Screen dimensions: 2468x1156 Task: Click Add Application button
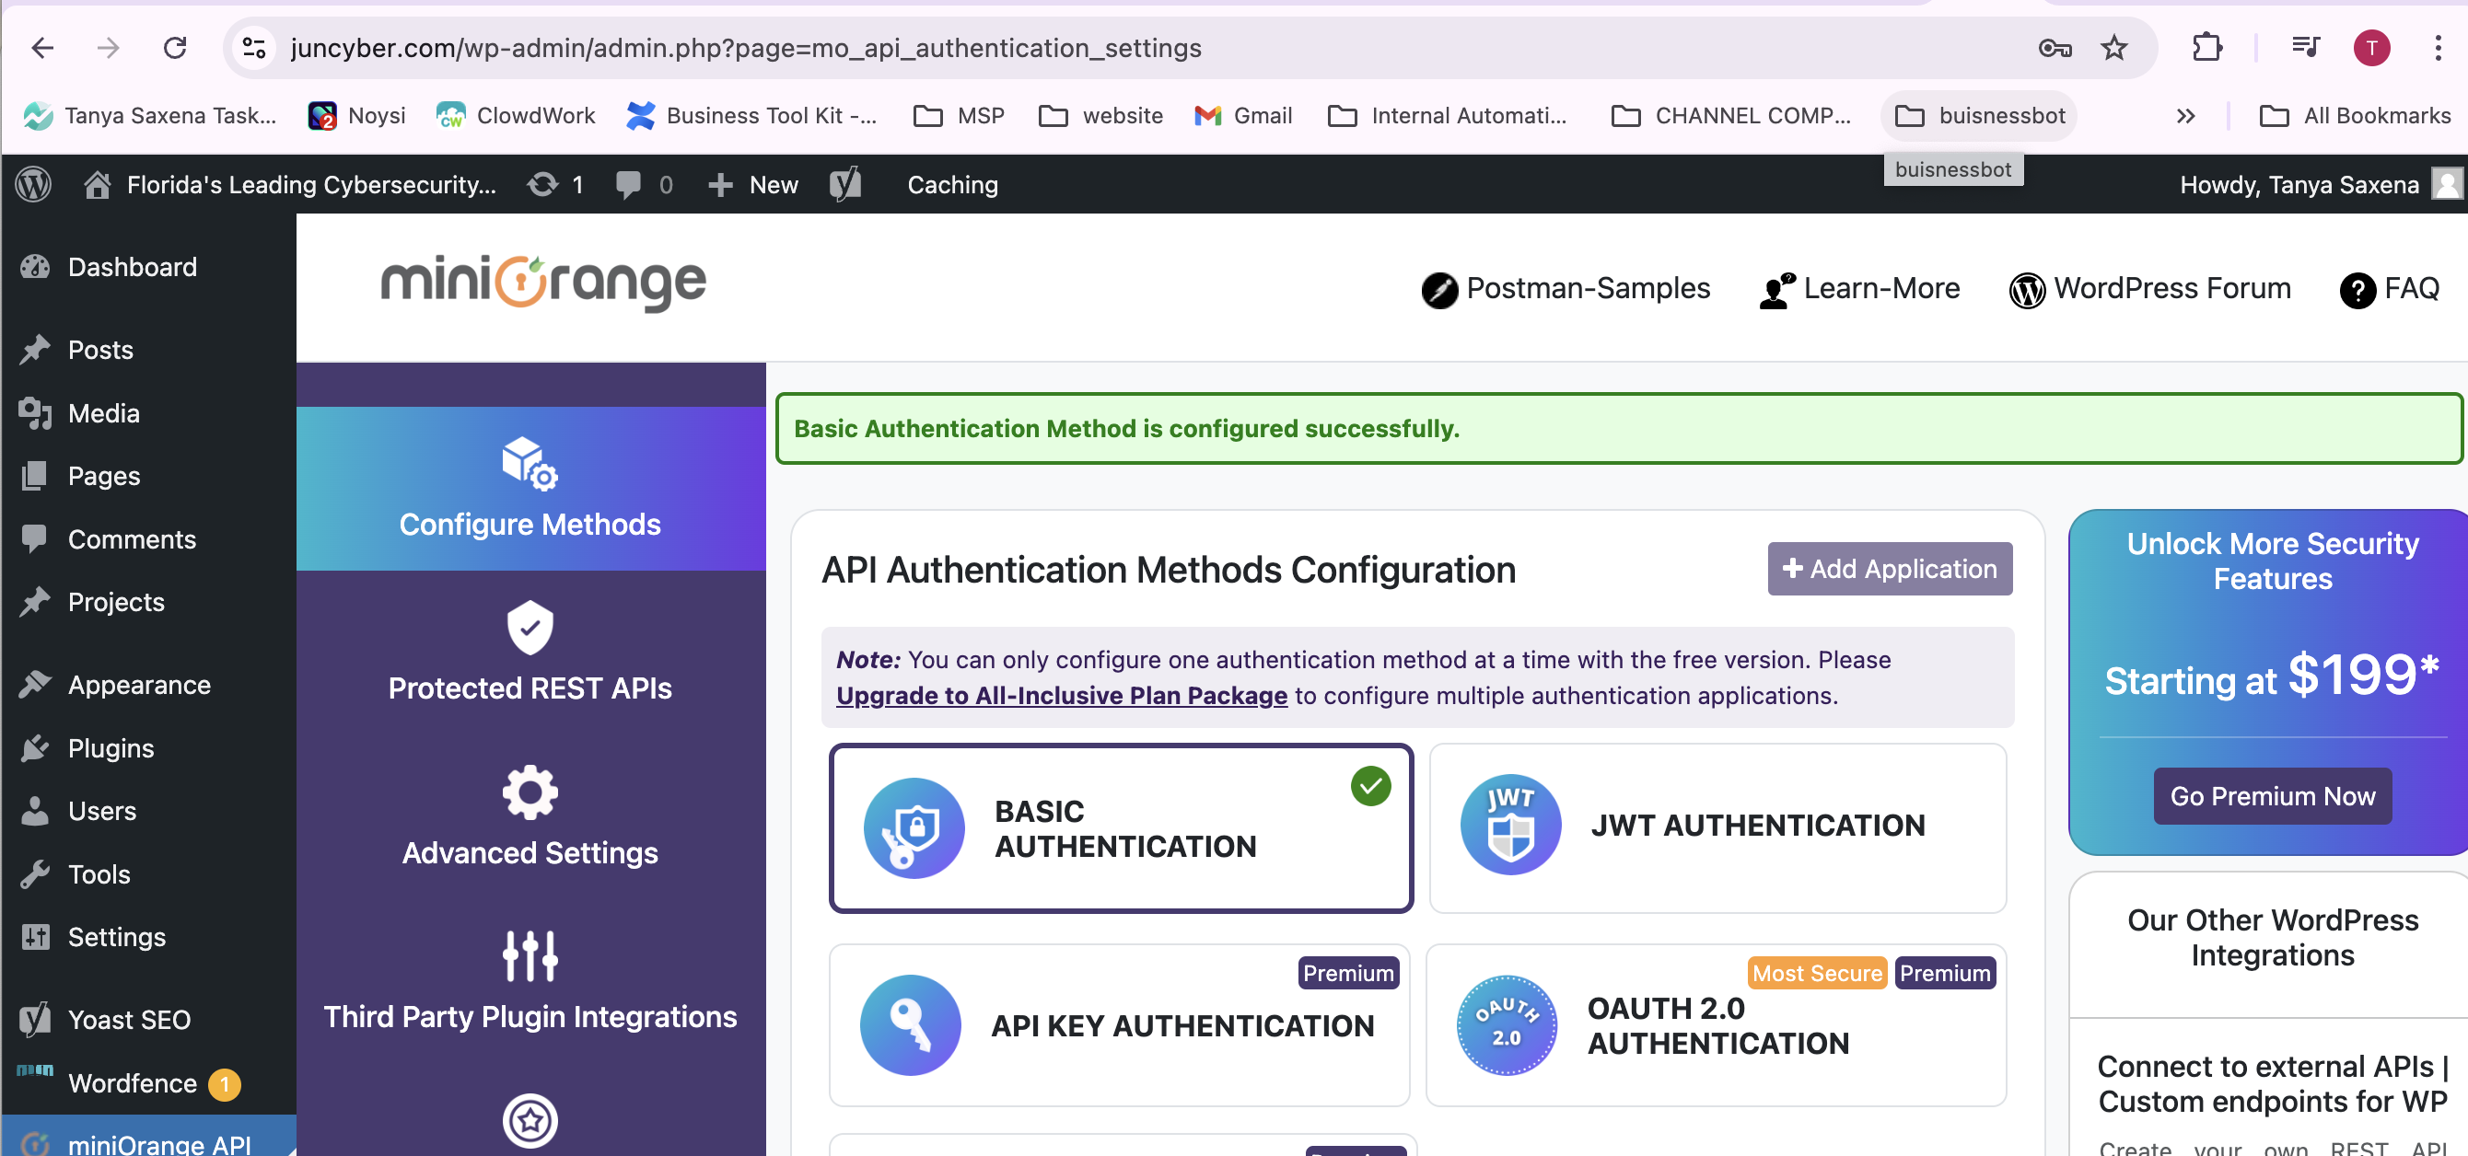(x=1890, y=569)
